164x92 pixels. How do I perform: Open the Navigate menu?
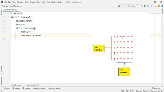coord(20,2)
